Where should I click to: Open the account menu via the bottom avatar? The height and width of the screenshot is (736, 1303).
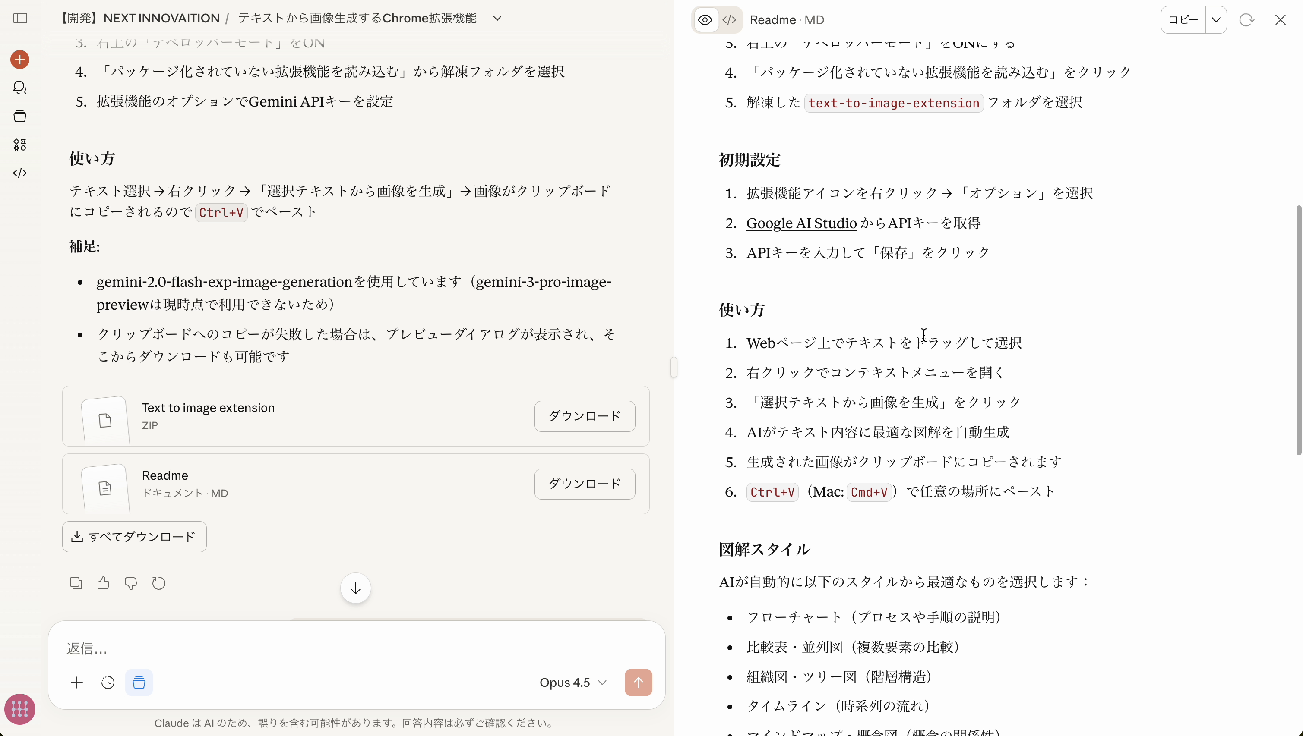click(20, 709)
